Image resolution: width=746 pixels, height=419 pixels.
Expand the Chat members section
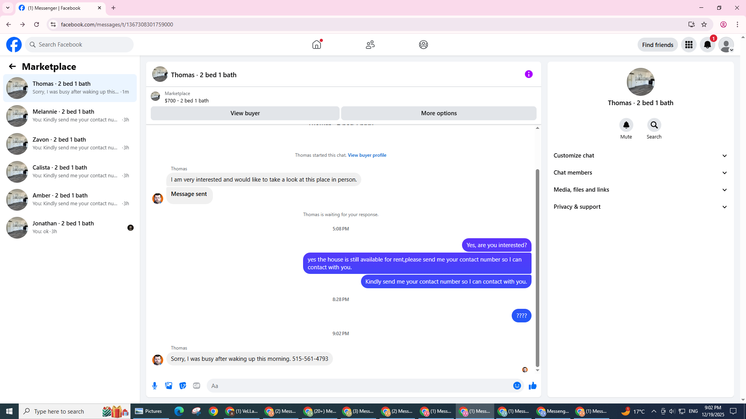(x=640, y=173)
